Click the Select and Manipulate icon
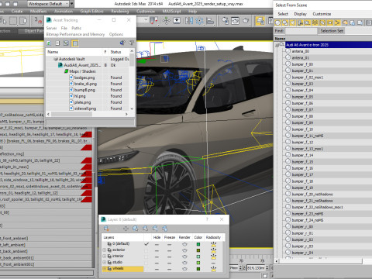 [167, 21]
